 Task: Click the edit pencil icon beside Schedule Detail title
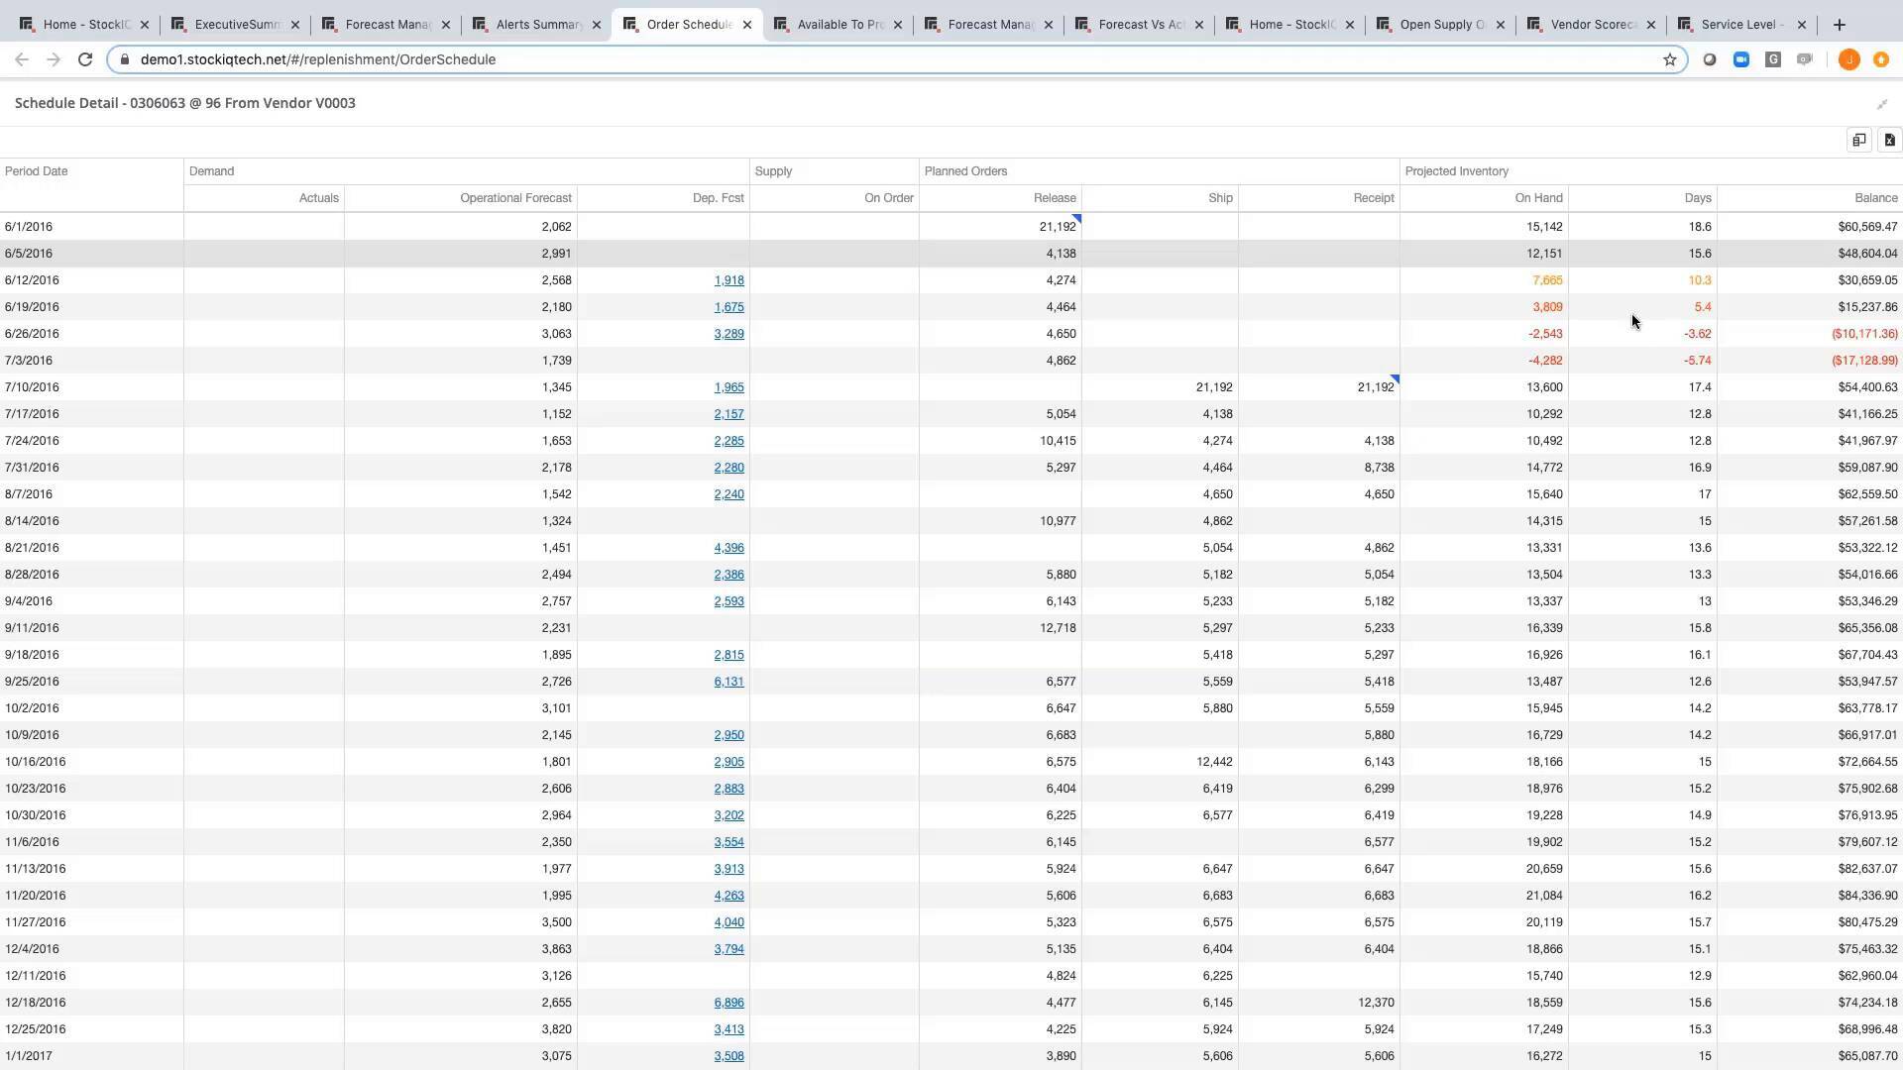click(x=1881, y=104)
